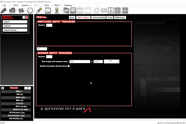Expand the gauge icon dropdown arrow

[x=35, y=11]
